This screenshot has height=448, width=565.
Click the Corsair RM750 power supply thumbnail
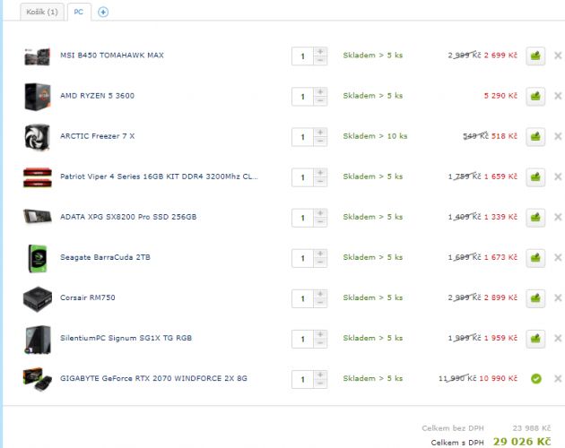click(x=37, y=298)
